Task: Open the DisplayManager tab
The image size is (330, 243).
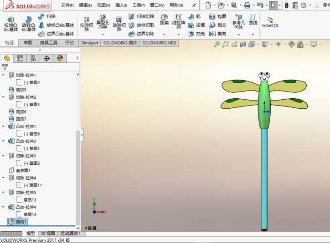Action: 60,58
